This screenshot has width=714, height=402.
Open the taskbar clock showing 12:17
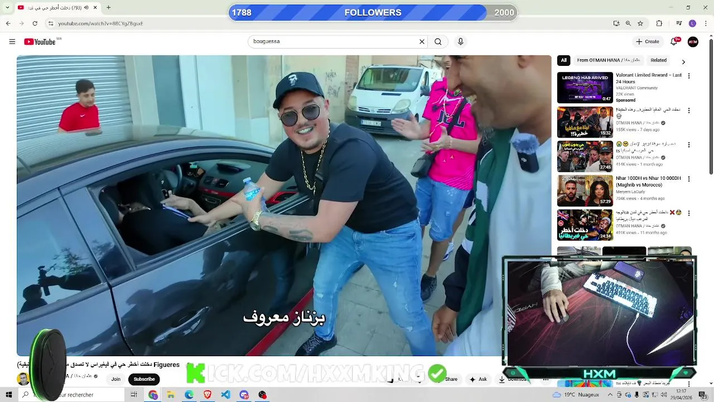click(681, 395)
